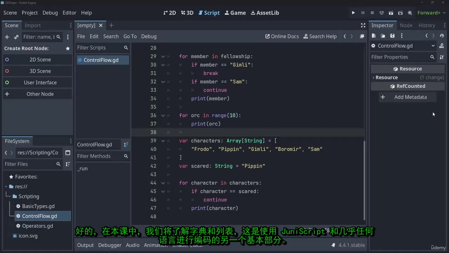449x253 pixels.
Task: Open the Editor menu in menu bar
Action: click(x=69, y=13)
